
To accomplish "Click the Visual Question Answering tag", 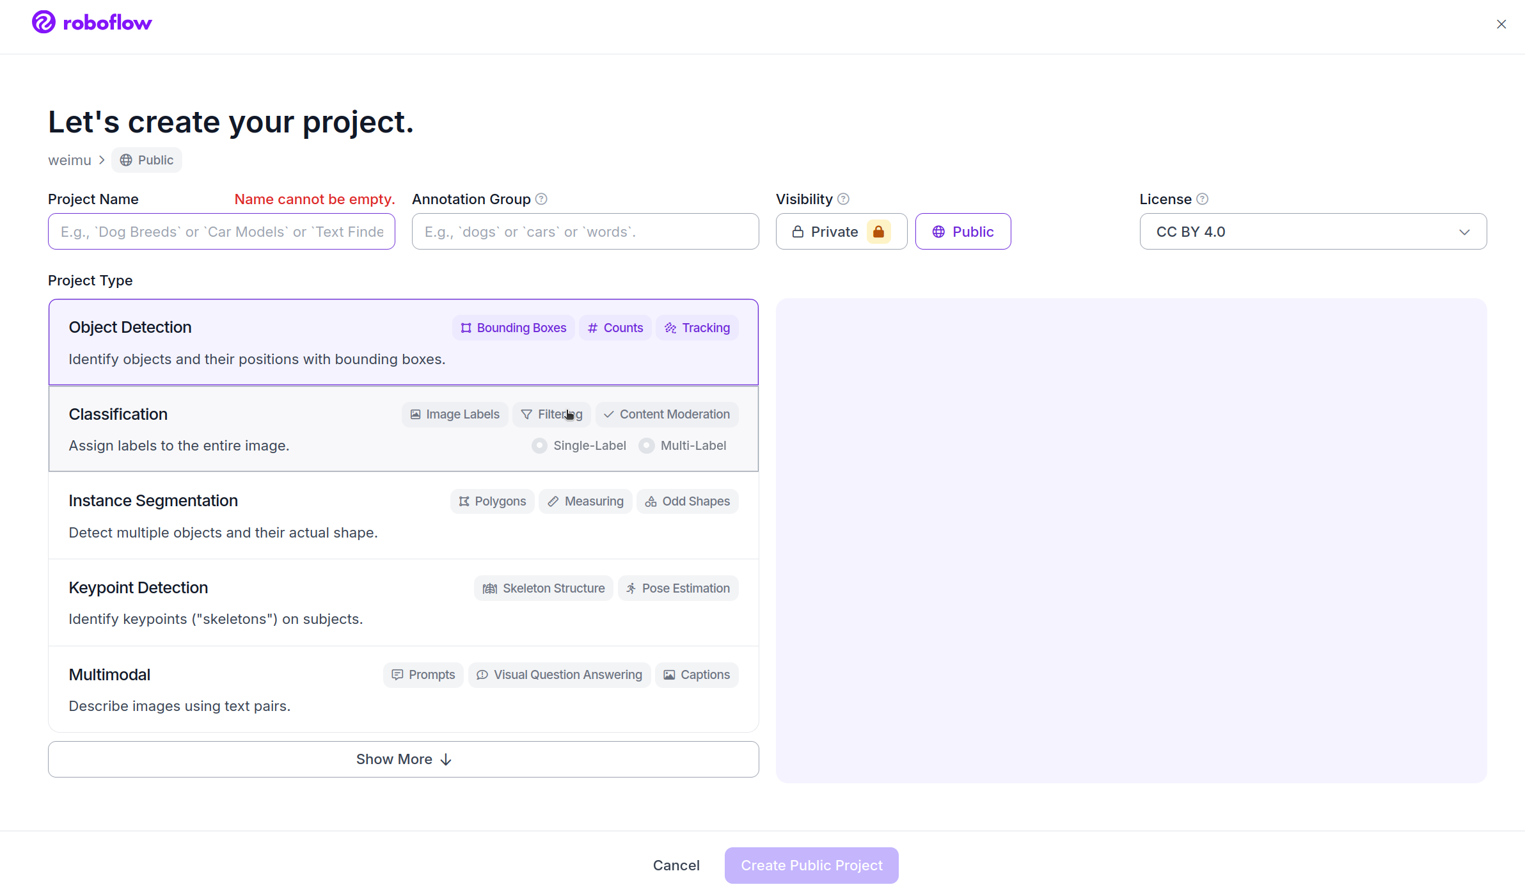I will (x=559, y=674).
